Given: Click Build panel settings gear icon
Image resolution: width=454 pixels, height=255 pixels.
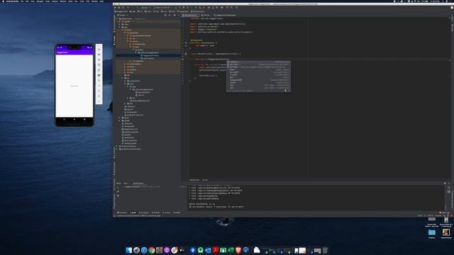Looking at the screenshot, I should point(445,183).
